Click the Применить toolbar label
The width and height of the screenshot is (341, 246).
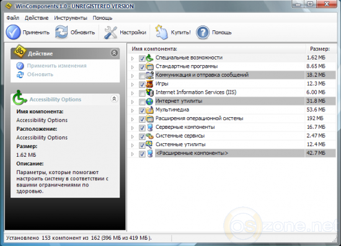click(36, 32)
